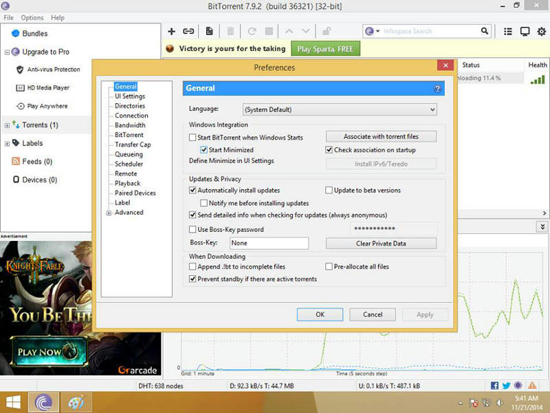Screen dimensions: 550x413
Task: Enable Pre-allocate all files
Action: pyautogui.click(x=329, y=266)
